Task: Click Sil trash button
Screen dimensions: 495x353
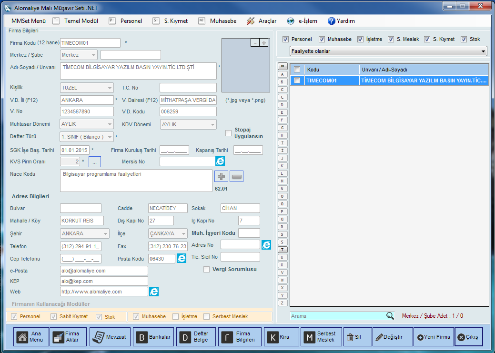Action: [x=357, y=337]
